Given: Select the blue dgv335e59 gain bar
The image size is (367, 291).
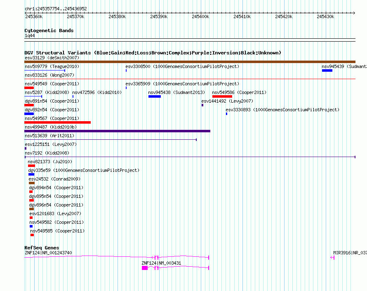Looking at the screenshot, I should pyautogui.click(x=31, y=174).
